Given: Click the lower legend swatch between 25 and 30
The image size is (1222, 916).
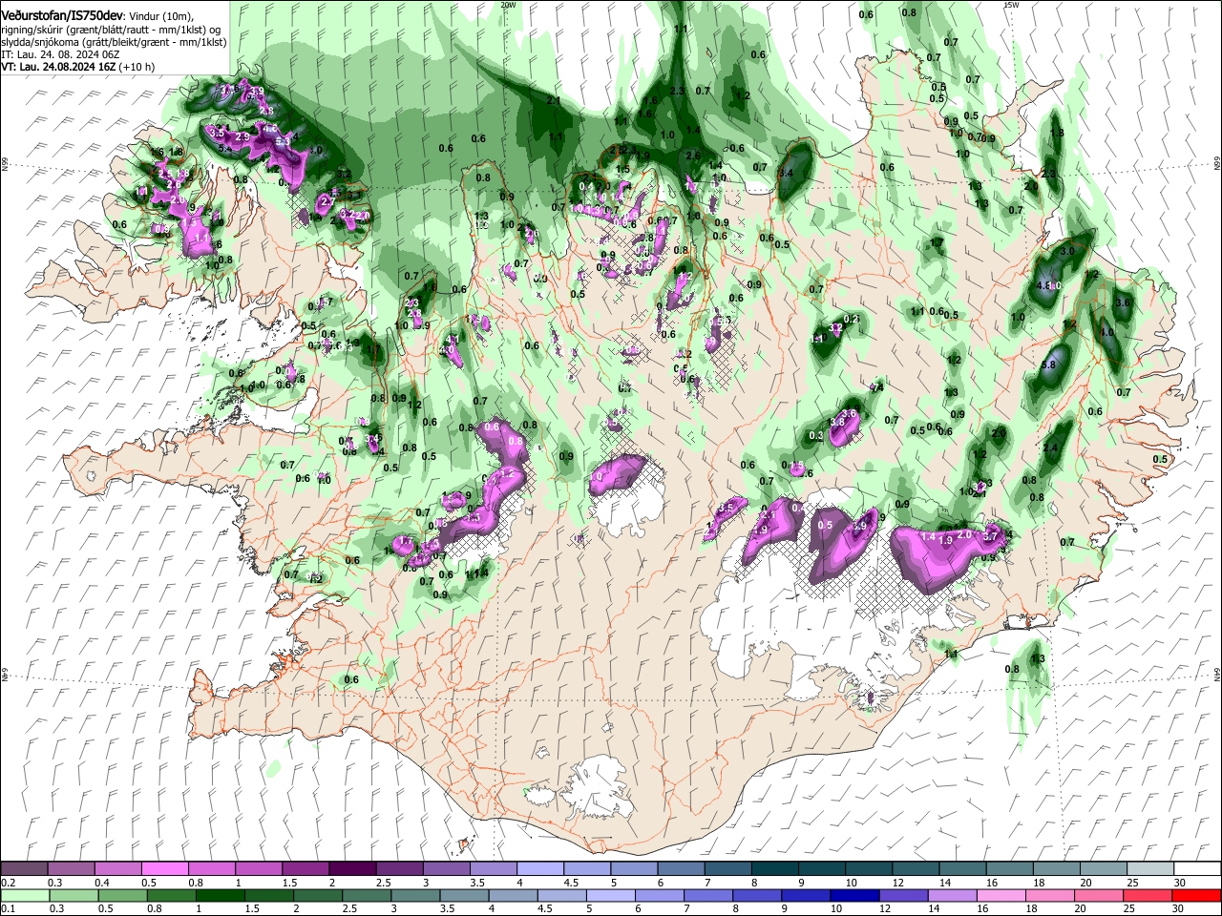Looking at the screenshot, I should pyautogui.click(x=1147, y=895).
